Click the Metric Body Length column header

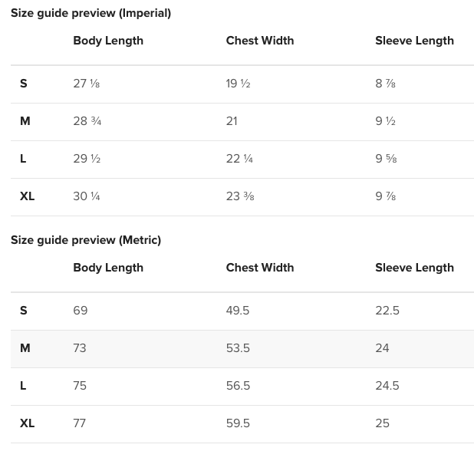108,268
